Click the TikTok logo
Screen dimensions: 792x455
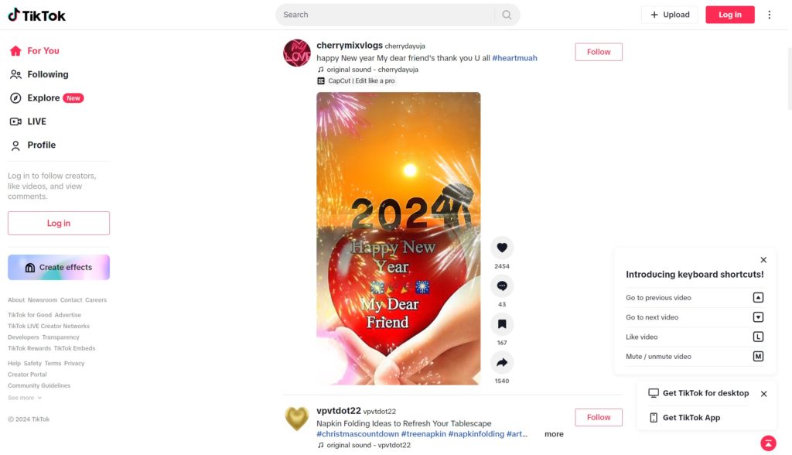[37, 15]
